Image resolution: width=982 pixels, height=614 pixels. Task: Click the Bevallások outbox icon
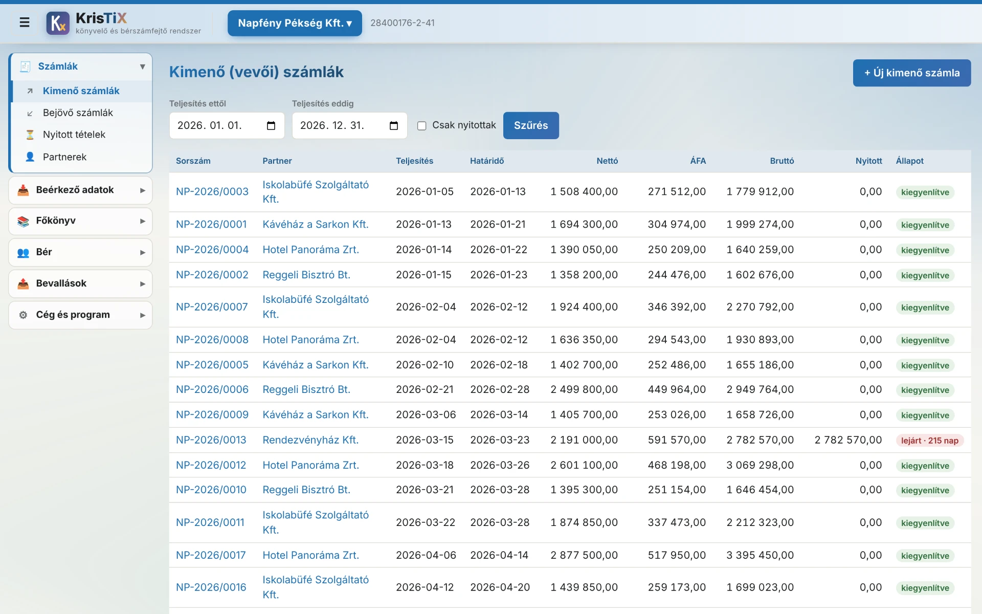click(x=23, y=283)
